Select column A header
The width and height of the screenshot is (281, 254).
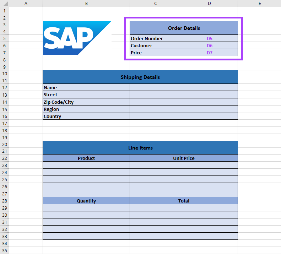pyautogui.click(x=26, y=4)
